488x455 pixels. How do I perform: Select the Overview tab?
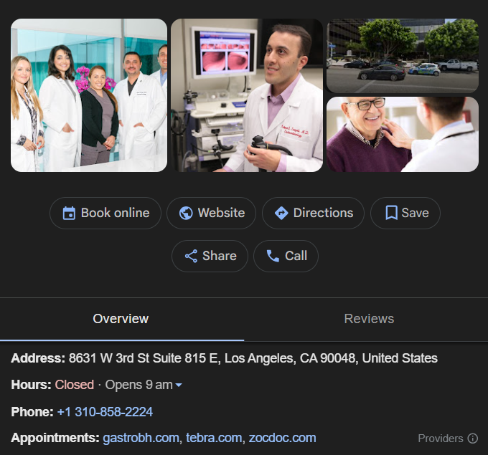[x=121, y=319]
